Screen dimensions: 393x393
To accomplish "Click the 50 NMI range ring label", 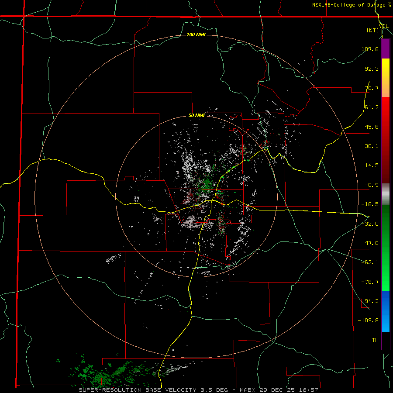I will coord(196,116).
